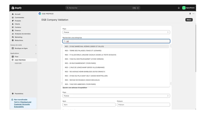Go to Accueil in sidebar
The image size is (203, 114).
point(18,14)
